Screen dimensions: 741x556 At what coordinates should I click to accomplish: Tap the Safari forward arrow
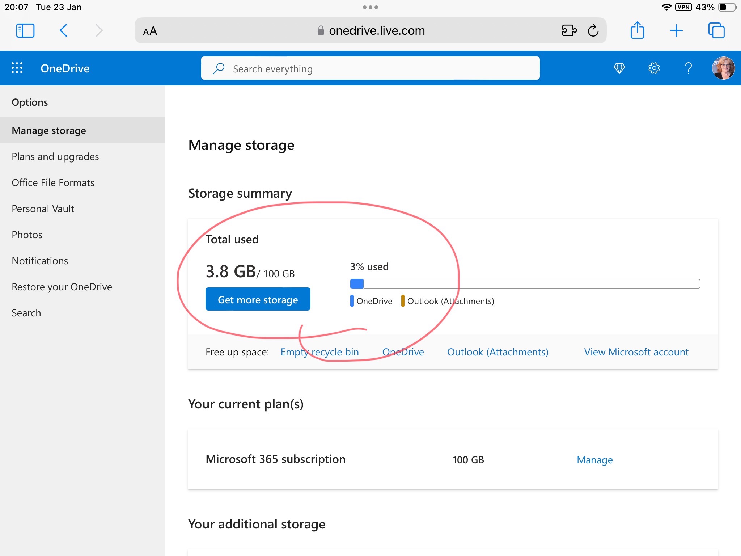click(x=99, y=31)
